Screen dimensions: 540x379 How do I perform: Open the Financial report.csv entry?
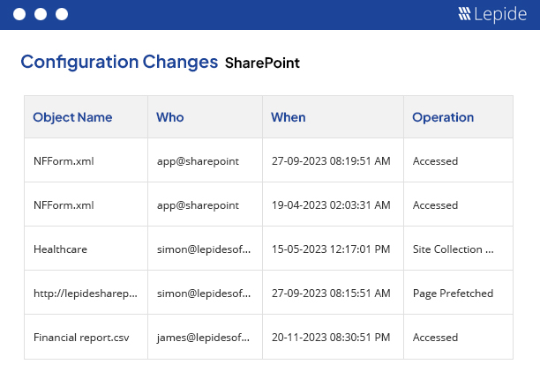(x=78, y=338)
